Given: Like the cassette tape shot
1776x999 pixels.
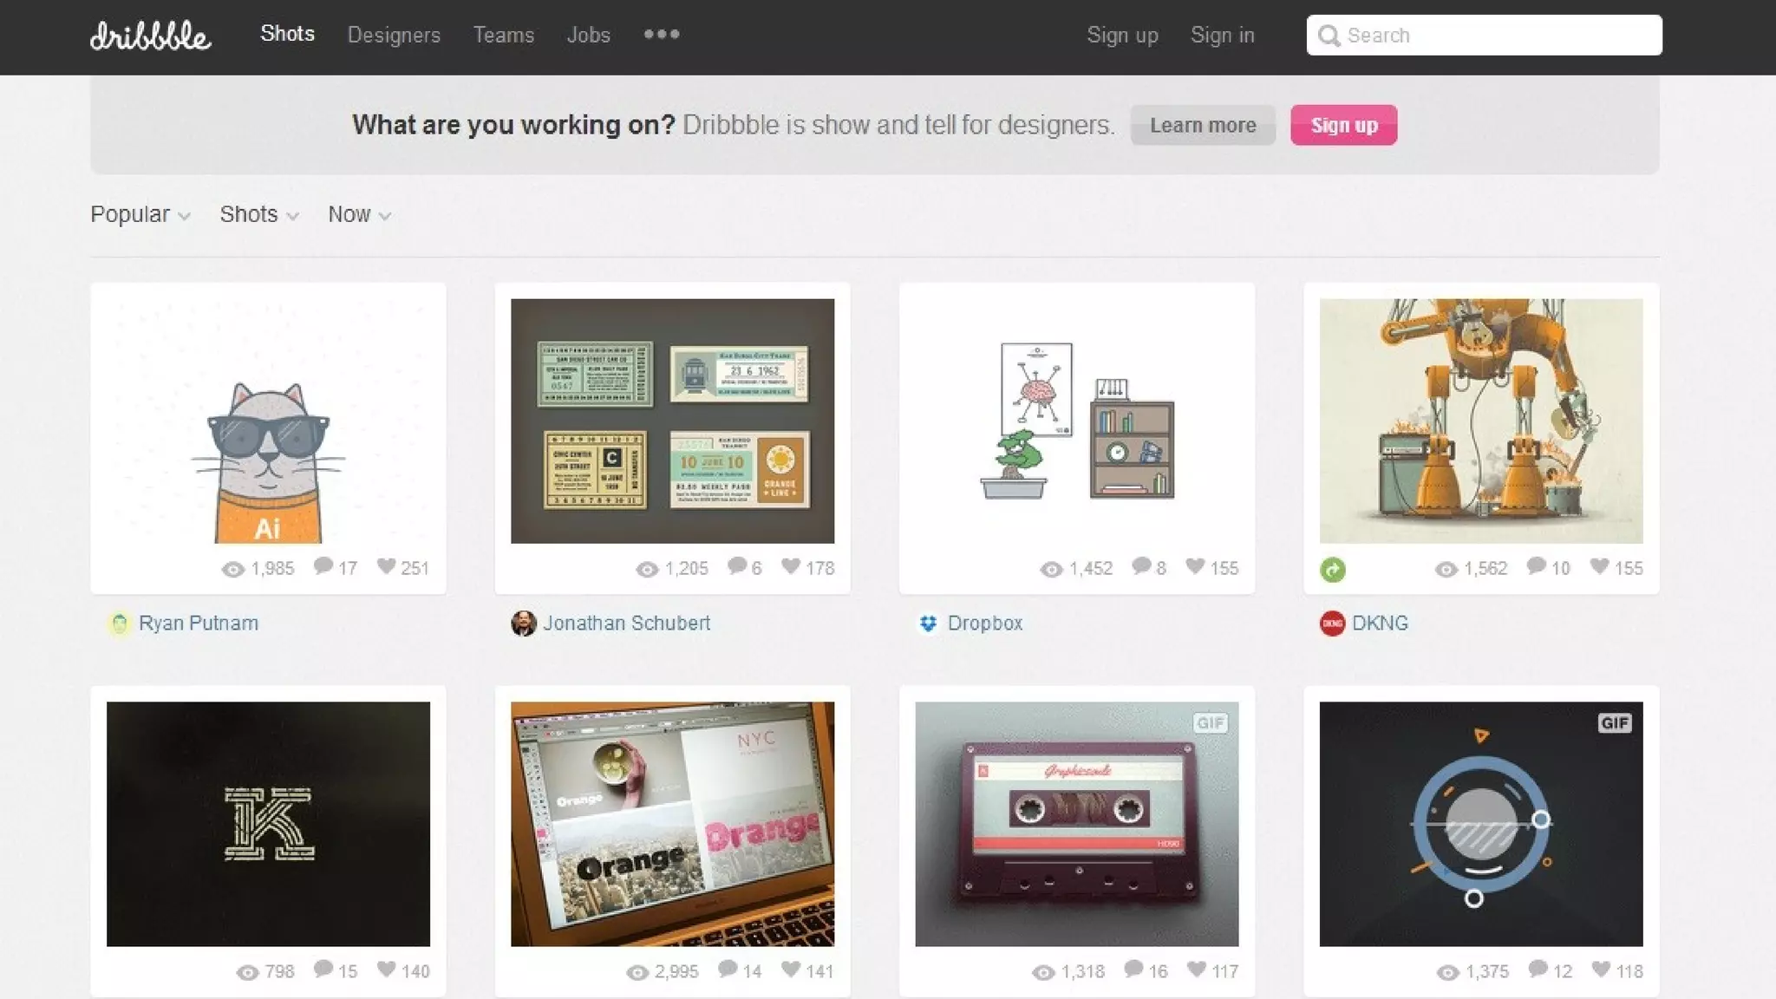Looking at the screenshot, I should tap(1196, 970).
